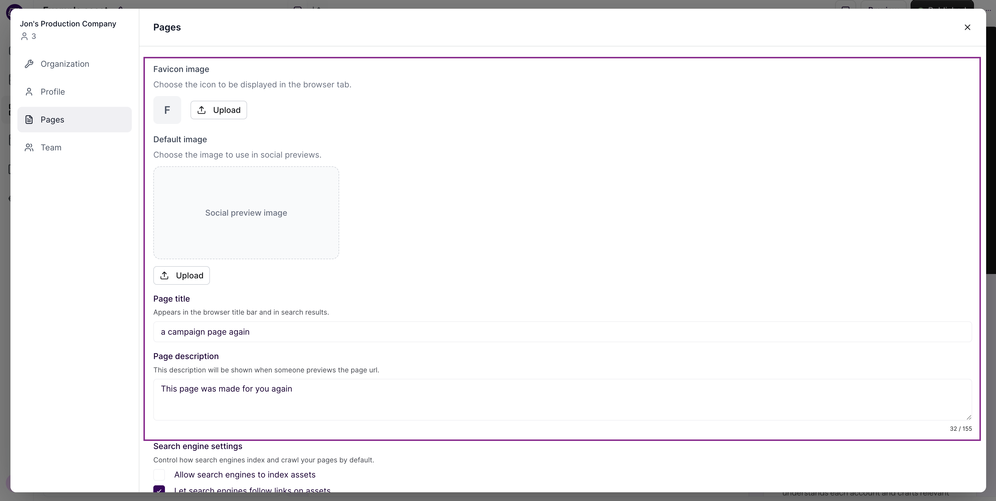The image size is (996, 501).
Task: Click the Social preview image dropzone
Action: (x=246, y=212)
